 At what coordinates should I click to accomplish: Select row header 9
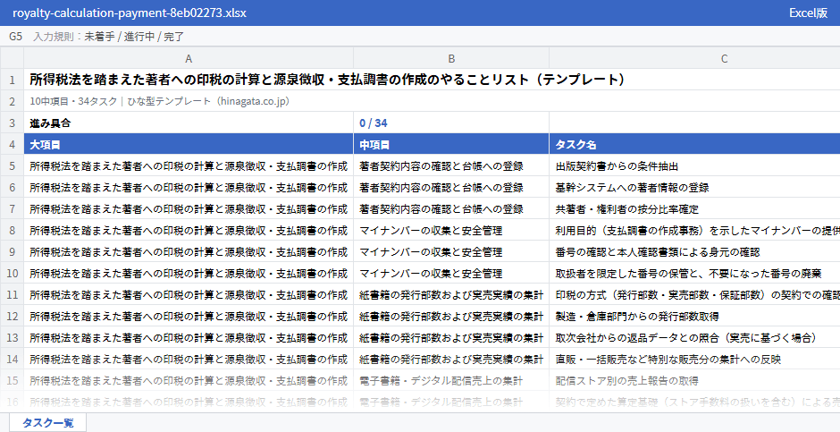pyautogui.click(x=12, y=251)
